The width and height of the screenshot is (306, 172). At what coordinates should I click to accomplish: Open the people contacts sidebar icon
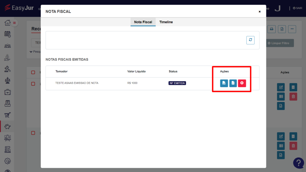(x=7, y=46)
